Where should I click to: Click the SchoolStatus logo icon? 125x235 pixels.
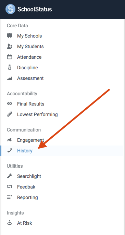pos(10,9)
